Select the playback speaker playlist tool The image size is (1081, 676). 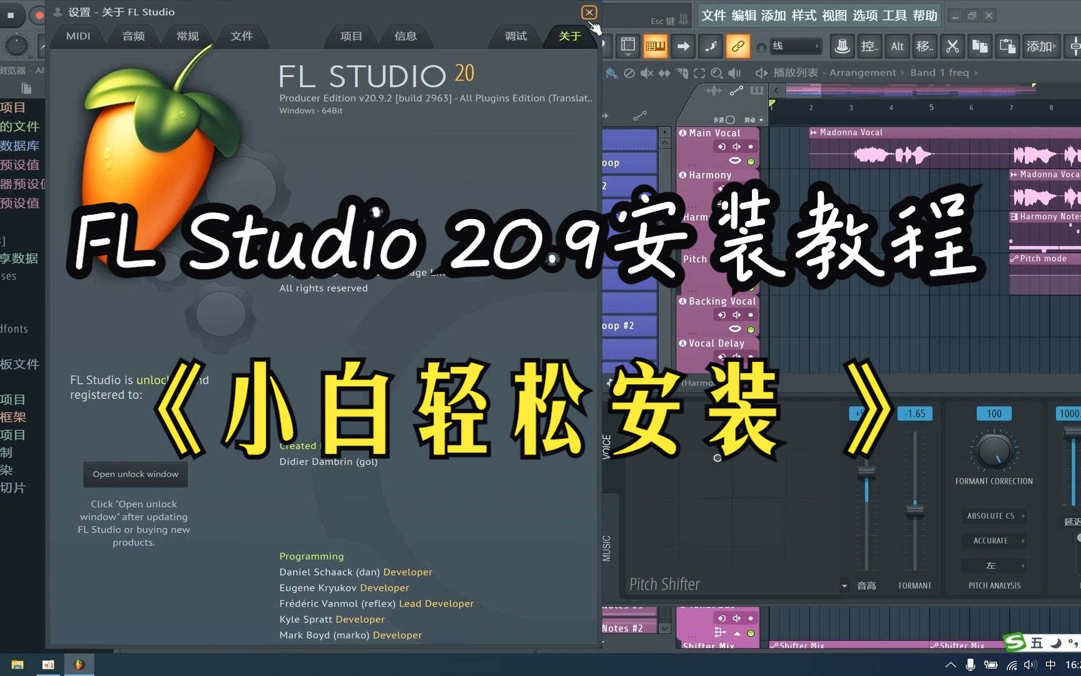pyautogui.click(x=734, y=73)
